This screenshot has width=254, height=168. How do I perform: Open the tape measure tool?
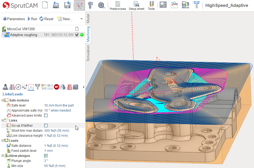click(102, 6)
